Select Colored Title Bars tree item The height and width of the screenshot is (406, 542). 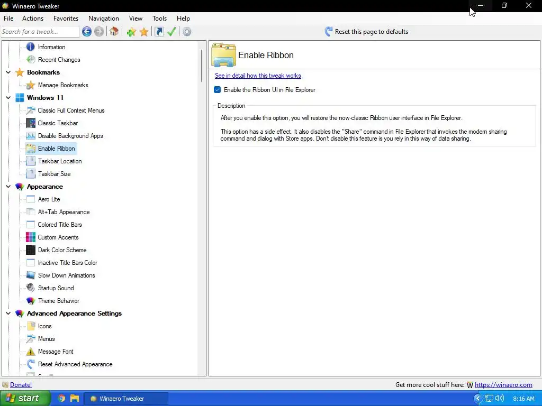click(60, 225)
